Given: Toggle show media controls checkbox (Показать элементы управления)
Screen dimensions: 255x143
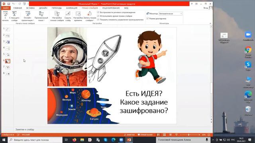Looking at the screenshot, I should pyautogui.click(x=98, y=19).
